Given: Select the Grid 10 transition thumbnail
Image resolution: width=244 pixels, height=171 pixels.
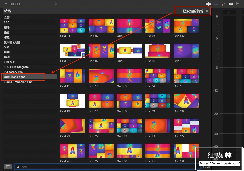Looking at the screenshot, I should [186, 51].
